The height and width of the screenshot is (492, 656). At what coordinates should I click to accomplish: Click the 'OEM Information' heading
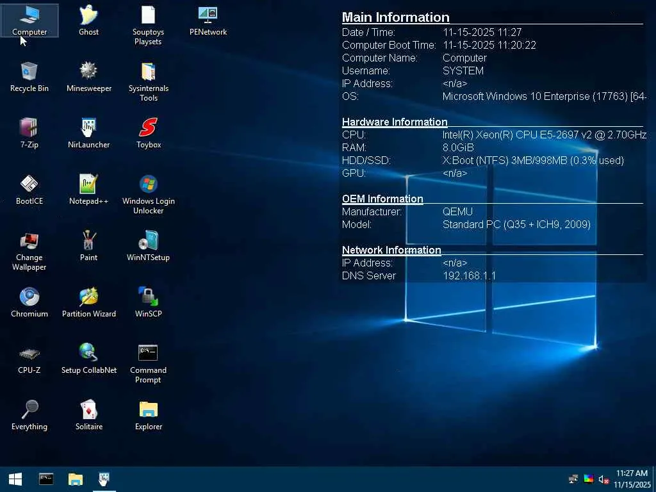pos(382,199)
